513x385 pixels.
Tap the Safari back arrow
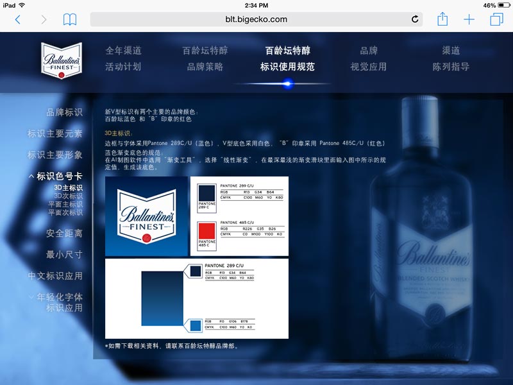point(17,19)
